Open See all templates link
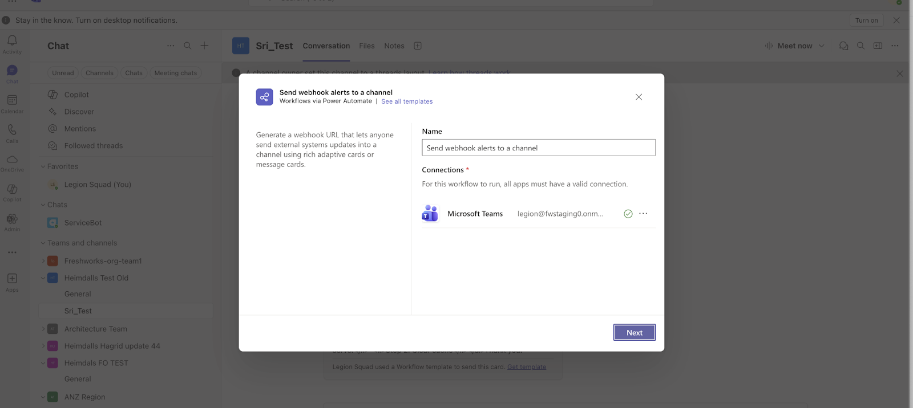 pos(407,101)
